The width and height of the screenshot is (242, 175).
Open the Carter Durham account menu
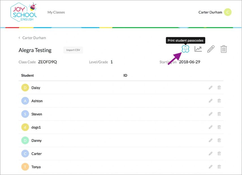pyautogui.click(x=210, y=12)
